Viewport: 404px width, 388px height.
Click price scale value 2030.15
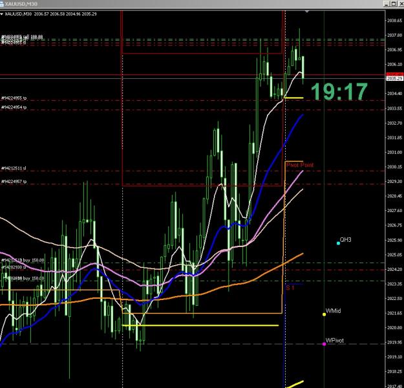[x=394, y=167]
